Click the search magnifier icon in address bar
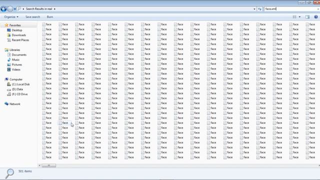Screen dimensions: 320x180 click(19, 9)
